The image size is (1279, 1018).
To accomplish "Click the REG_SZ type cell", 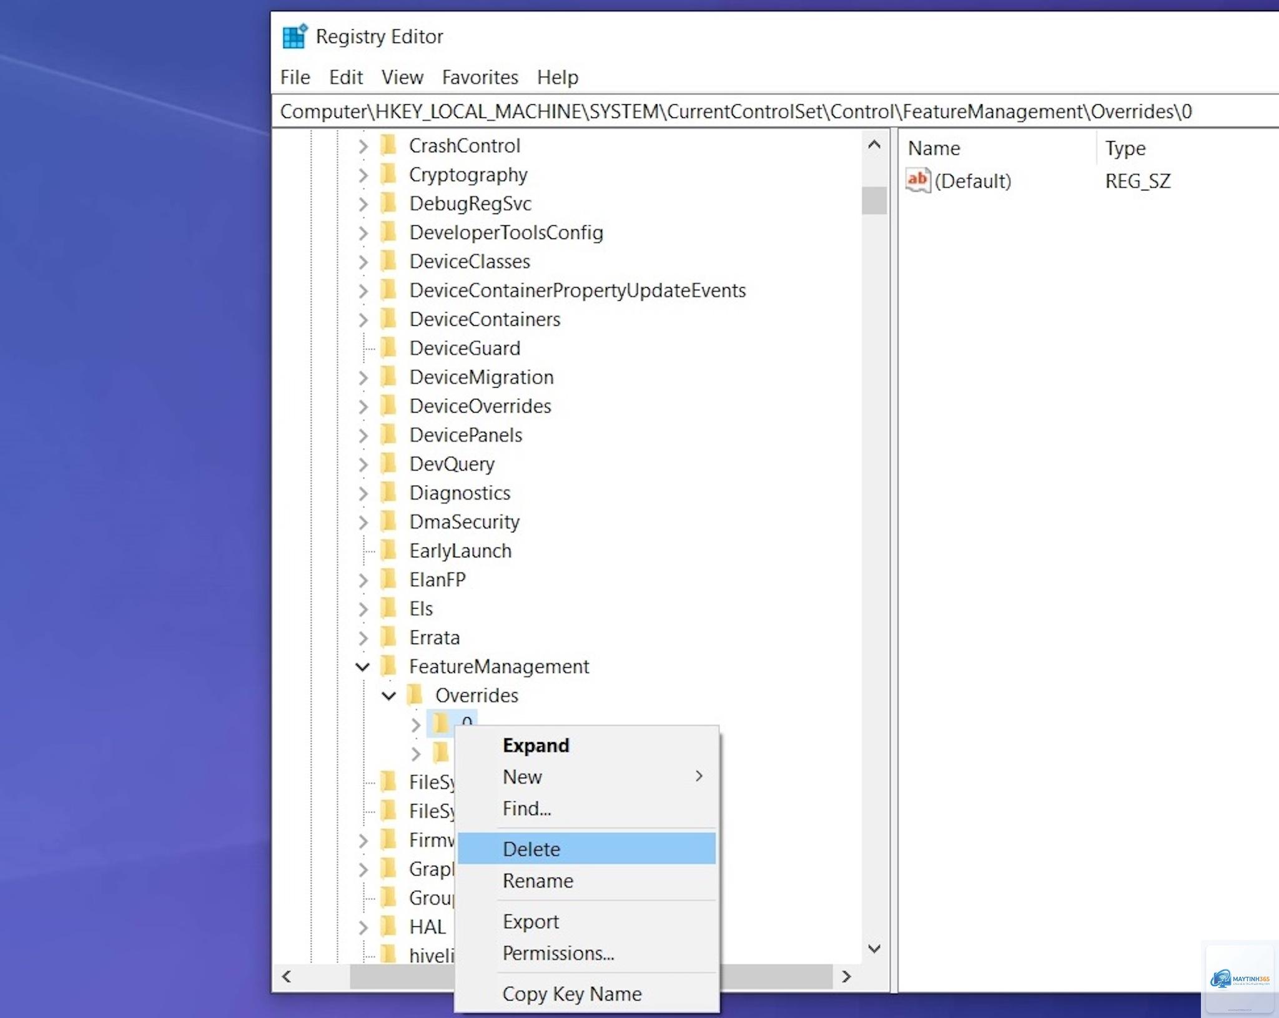I will pos(1138,181).
